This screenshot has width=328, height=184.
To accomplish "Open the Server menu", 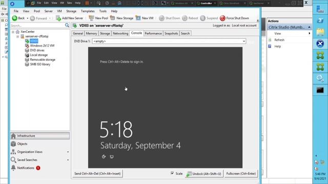I will [48, 11].
